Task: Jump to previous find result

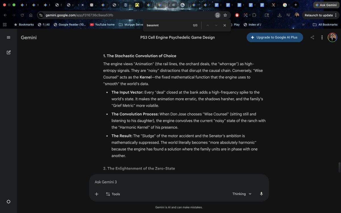Action: coord(208,25)
